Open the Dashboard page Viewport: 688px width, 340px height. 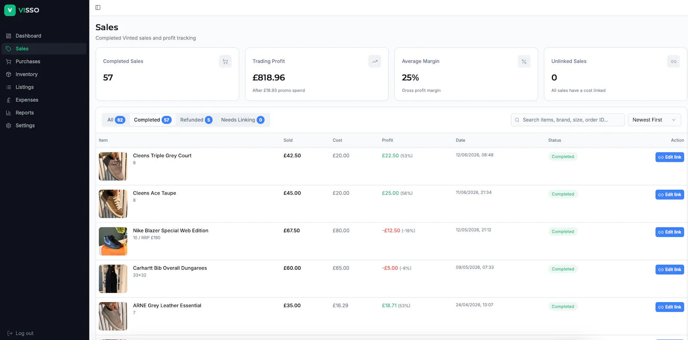44,36
